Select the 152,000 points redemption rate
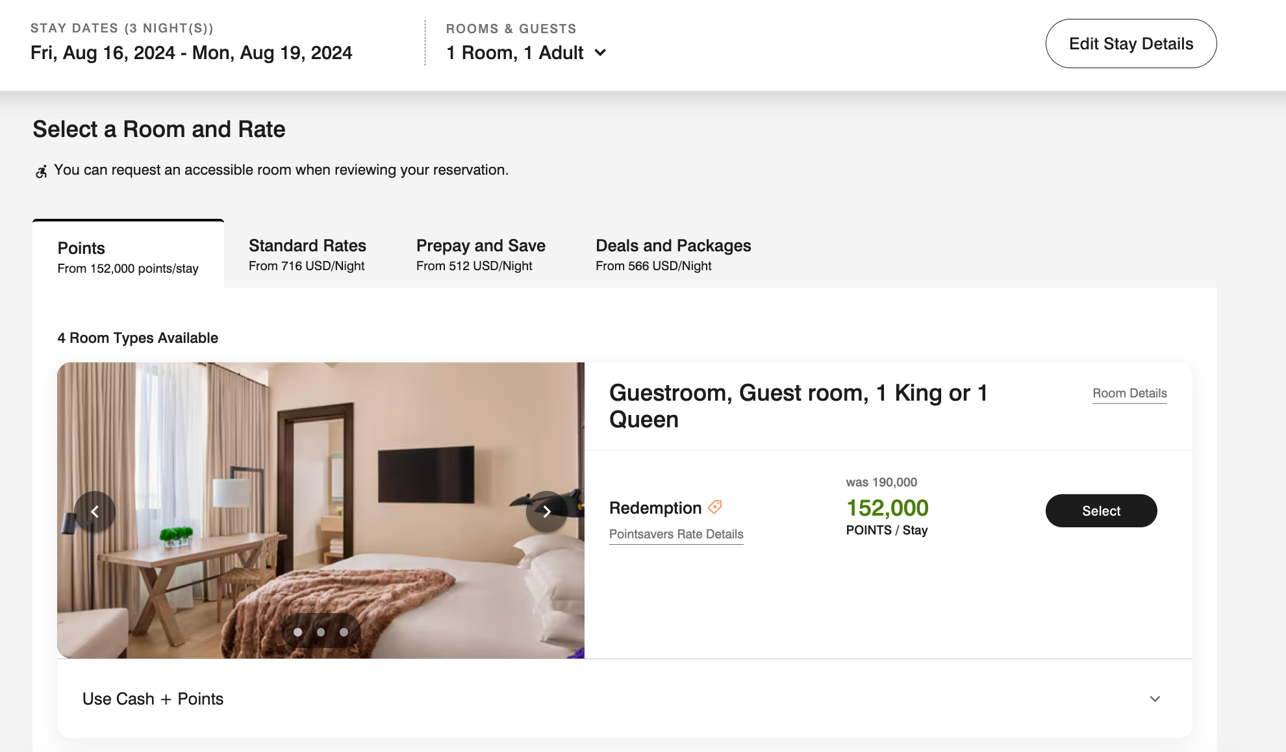The width and height of the screenshot is (1286, 752). [1101, 510]
